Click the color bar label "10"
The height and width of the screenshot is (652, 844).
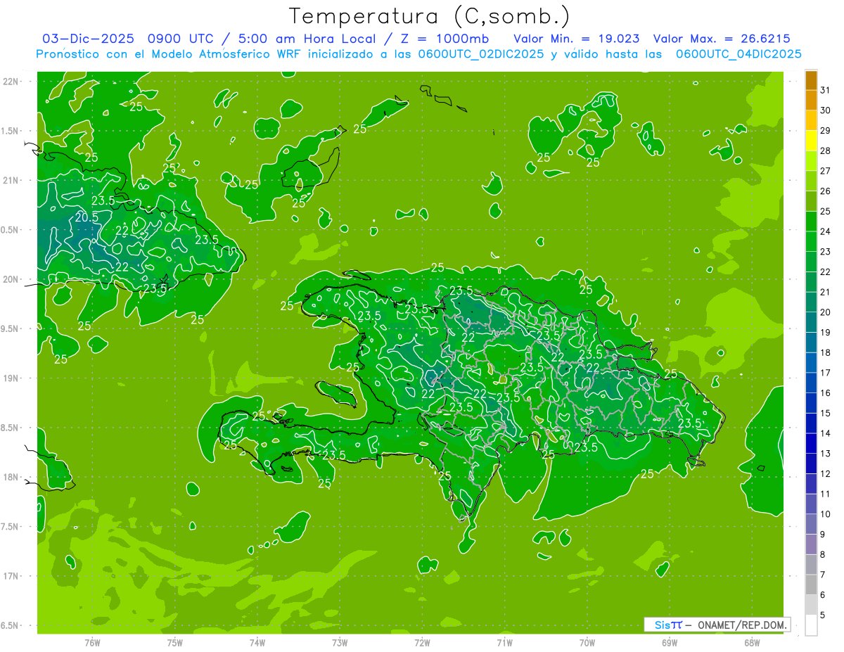coord(825,514)
